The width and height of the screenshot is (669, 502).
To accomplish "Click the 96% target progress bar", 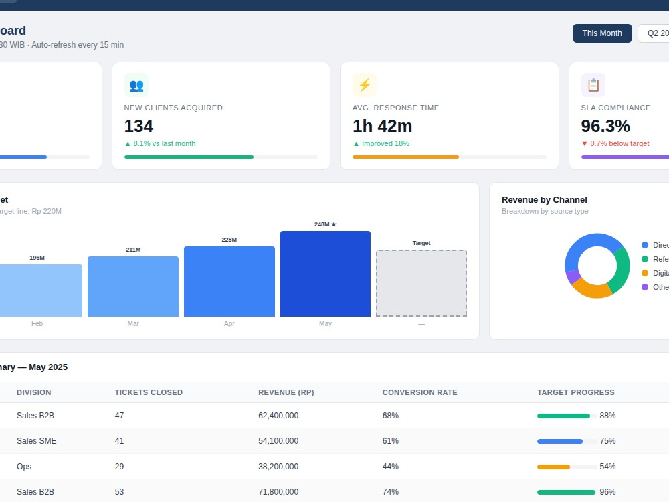I will [x=567, y=492].
